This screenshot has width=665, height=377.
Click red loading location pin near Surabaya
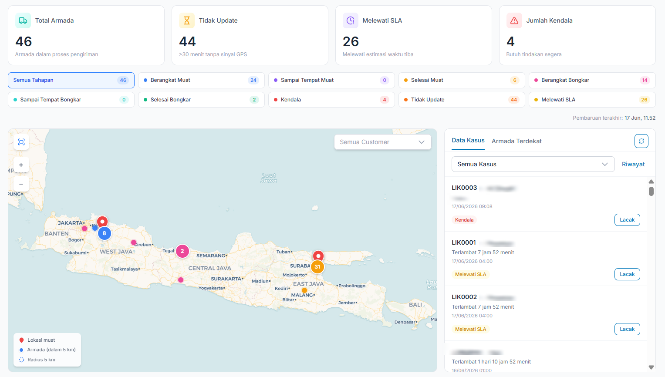[x=319, y=256]
